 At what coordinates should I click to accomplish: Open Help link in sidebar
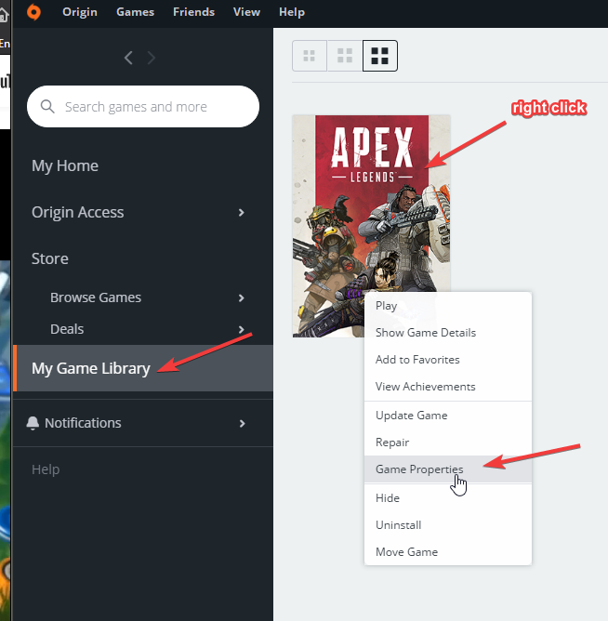click(46, 469)
